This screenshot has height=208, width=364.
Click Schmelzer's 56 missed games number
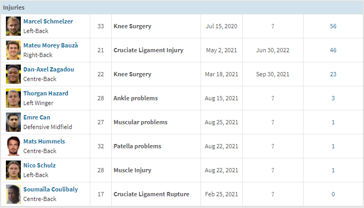(333, 26)
